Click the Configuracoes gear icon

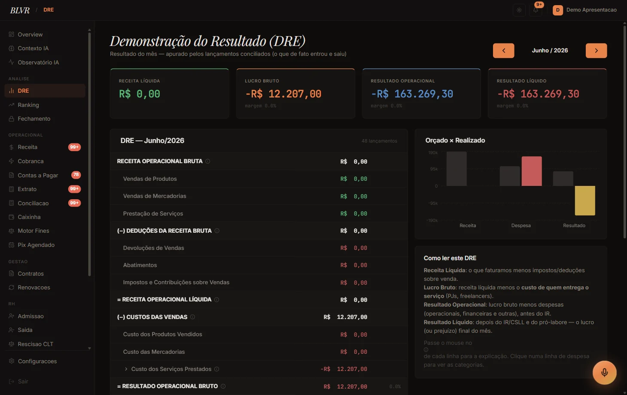click(12, 361)
